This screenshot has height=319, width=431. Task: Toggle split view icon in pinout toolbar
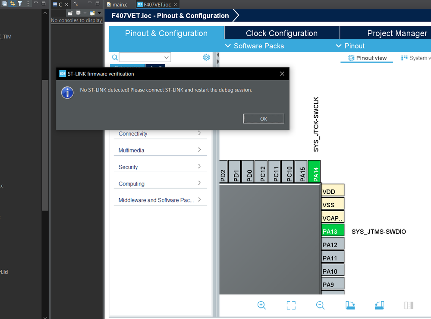tap(409, 305)
